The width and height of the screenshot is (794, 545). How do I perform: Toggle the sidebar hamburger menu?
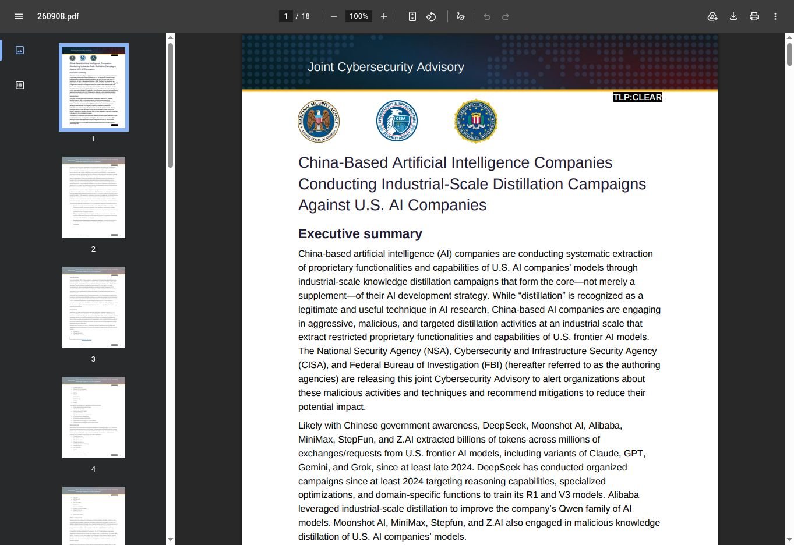pyautogui.click(x=19, y=16)
